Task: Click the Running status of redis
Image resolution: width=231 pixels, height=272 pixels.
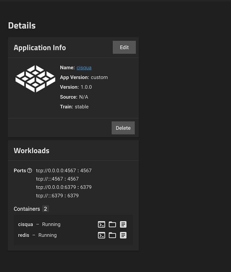Action: coord(47,235)
